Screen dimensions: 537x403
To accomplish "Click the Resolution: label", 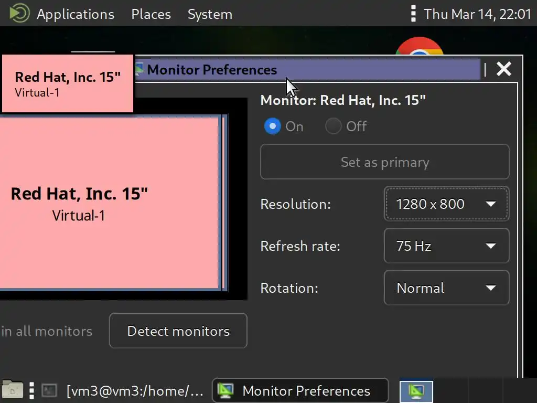I will [296, 204].
